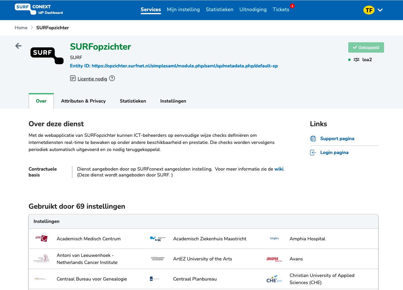
Task: Click the ArtEZ University logo
Action: pos(158,259)
